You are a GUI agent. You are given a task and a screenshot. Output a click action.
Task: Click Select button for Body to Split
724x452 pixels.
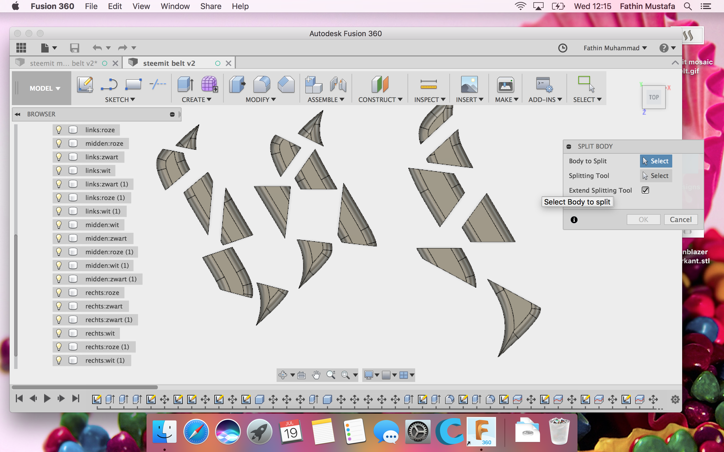click(x=656, y=161)
